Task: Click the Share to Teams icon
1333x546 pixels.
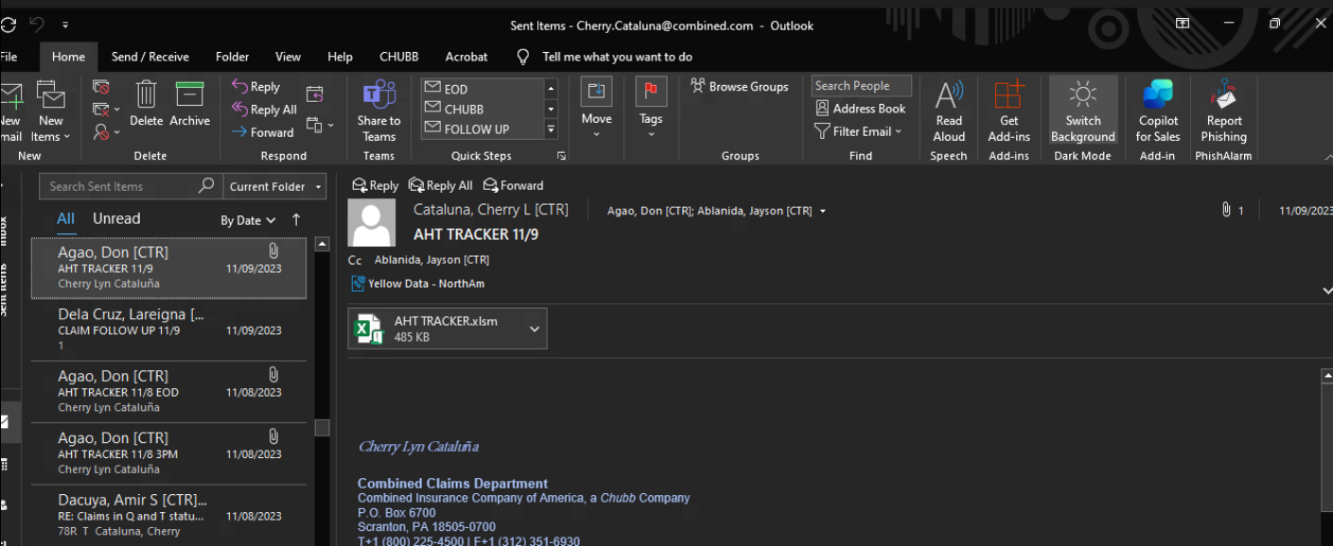Action: (378, 95)
